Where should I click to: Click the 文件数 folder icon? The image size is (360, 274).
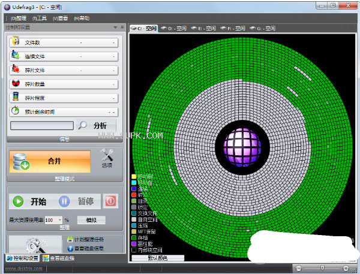pos(16,41)
